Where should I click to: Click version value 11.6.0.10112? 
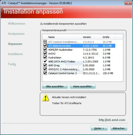coord(90,54)
